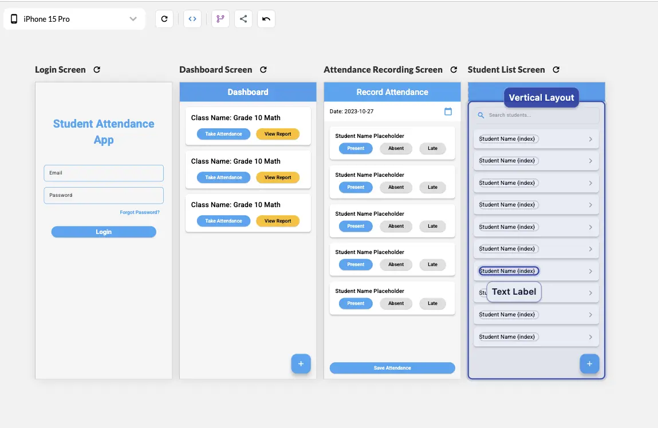
Task: Click the magnifier icon in student search
Action: pos(481,115)
